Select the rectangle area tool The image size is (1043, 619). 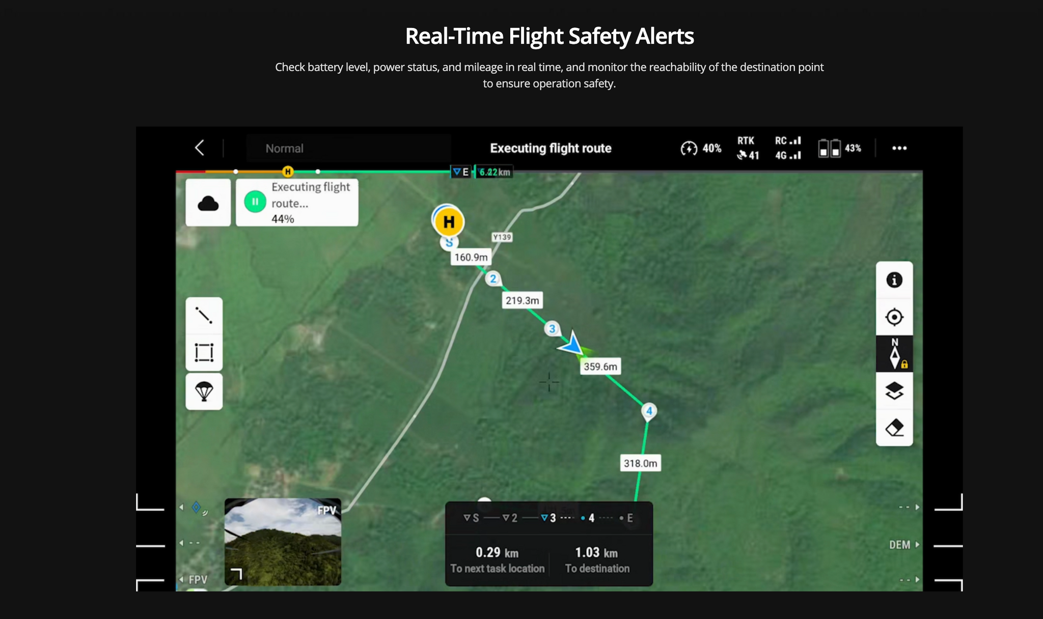coord(204,352)
